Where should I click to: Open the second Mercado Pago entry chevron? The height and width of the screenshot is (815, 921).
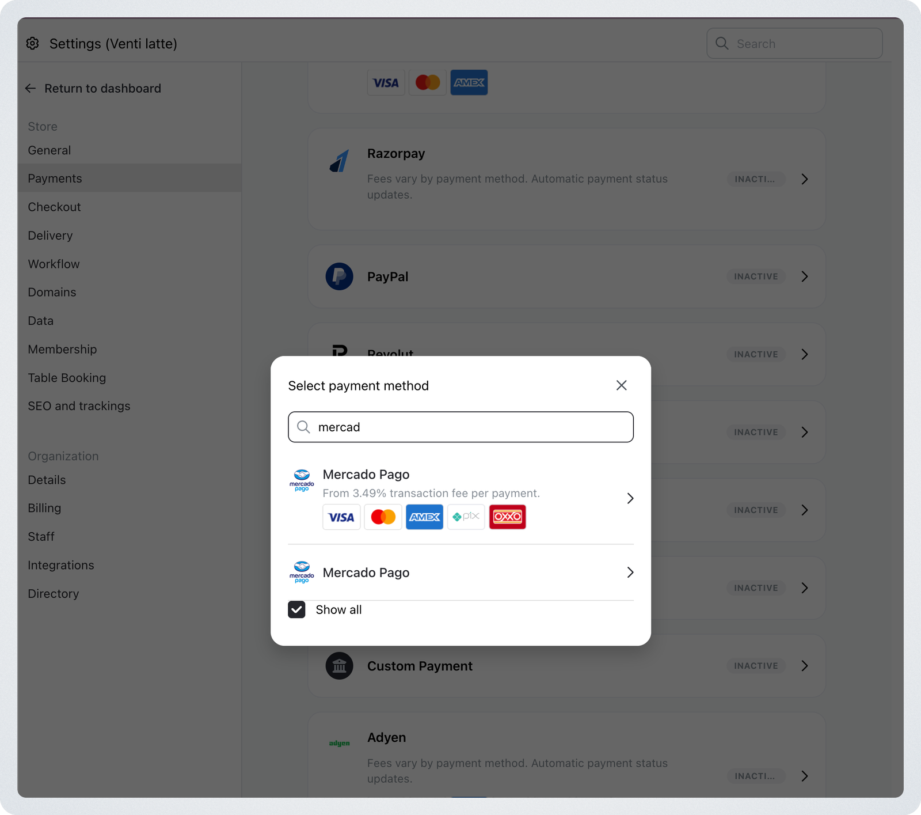click(x=630, y=572)
